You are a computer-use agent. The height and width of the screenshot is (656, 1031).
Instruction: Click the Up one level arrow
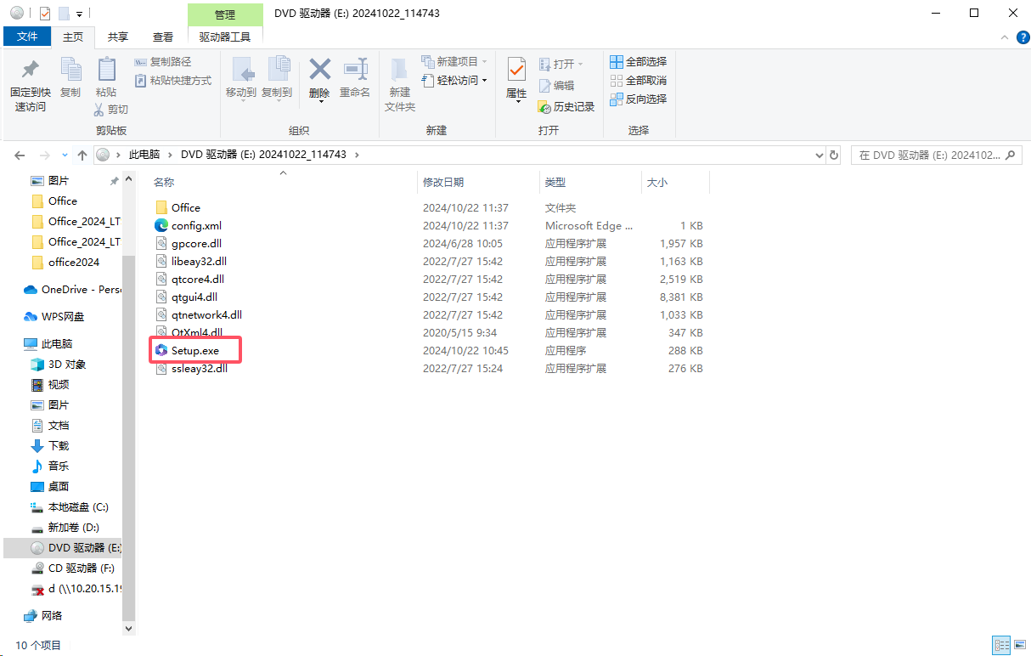pos(82,156)
